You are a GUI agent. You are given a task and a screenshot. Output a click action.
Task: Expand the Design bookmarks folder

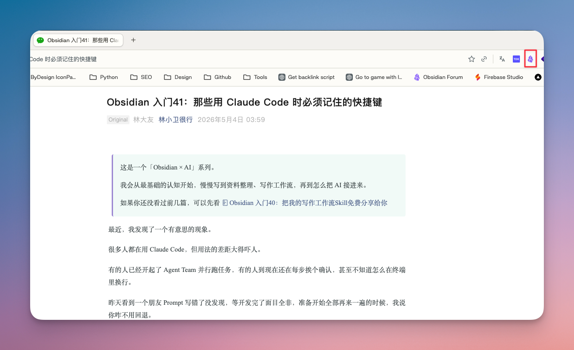click(x=178, y=77)
